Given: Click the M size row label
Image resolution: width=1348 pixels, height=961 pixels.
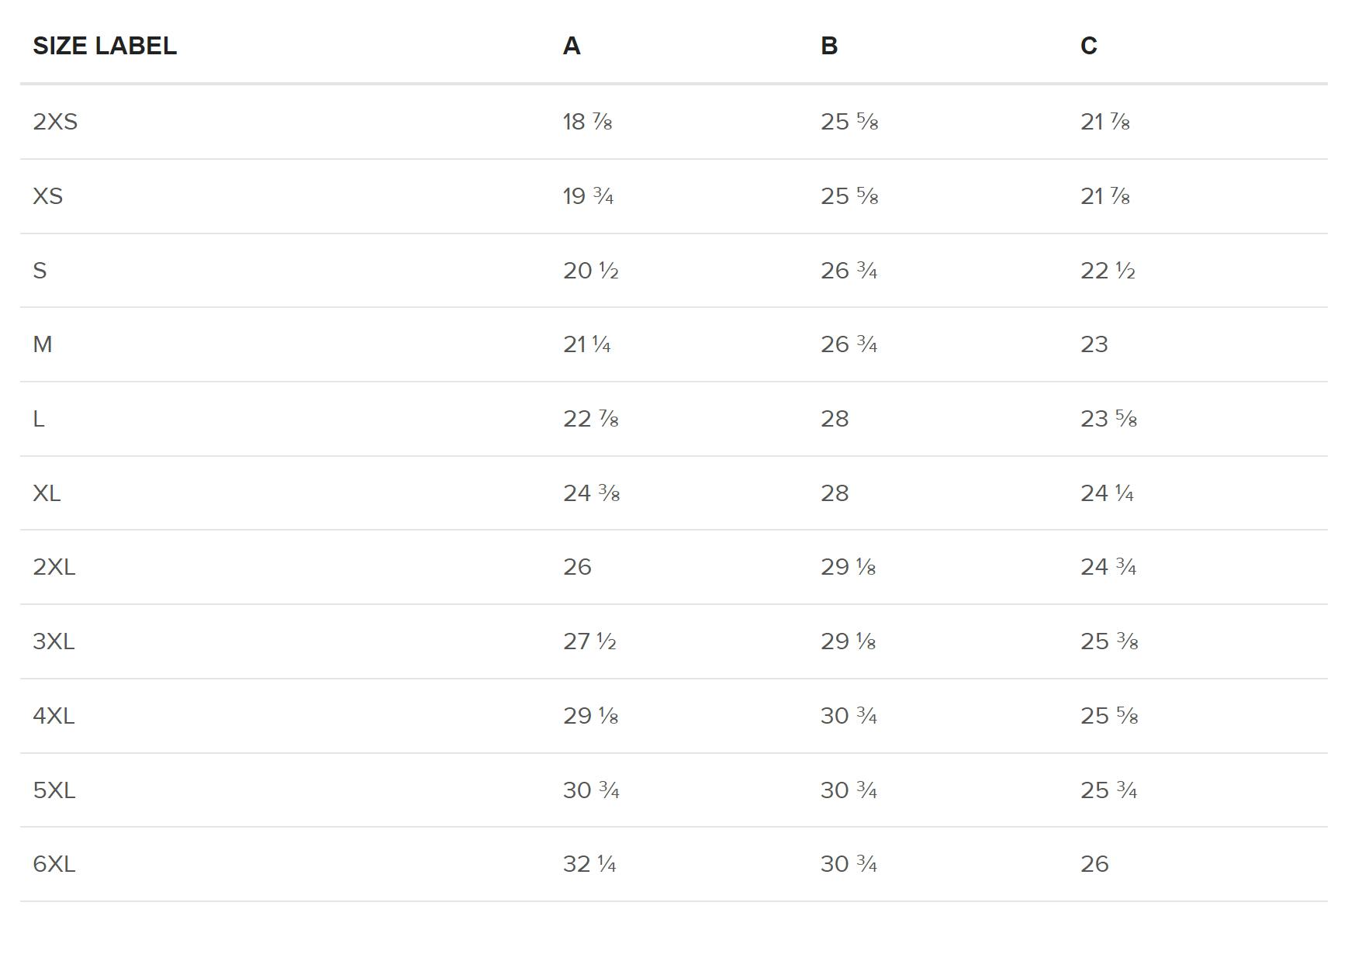Looking at the screenshot, I should pyautogui.click(x=43, y=344).
